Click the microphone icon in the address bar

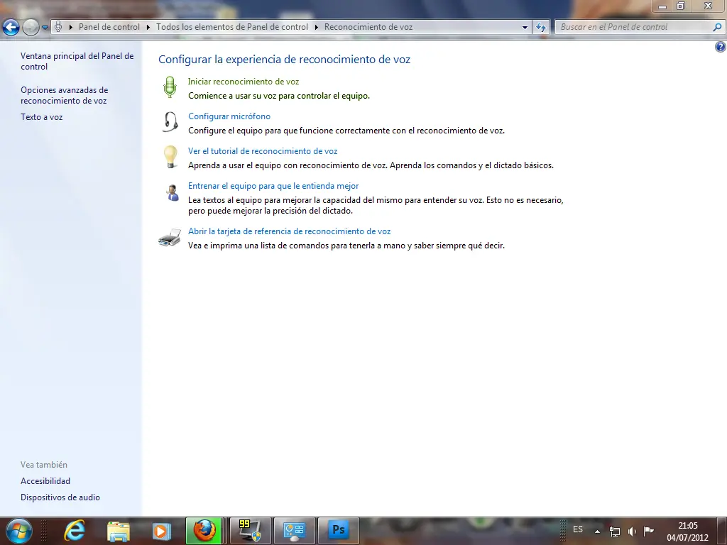(x=58, y=27)
